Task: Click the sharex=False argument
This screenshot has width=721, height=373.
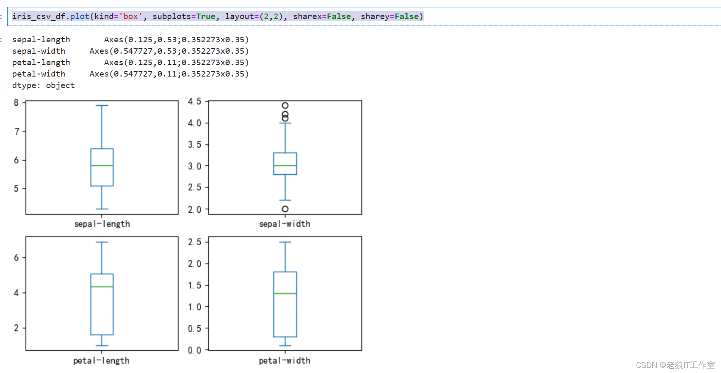Action: [322, 16]
